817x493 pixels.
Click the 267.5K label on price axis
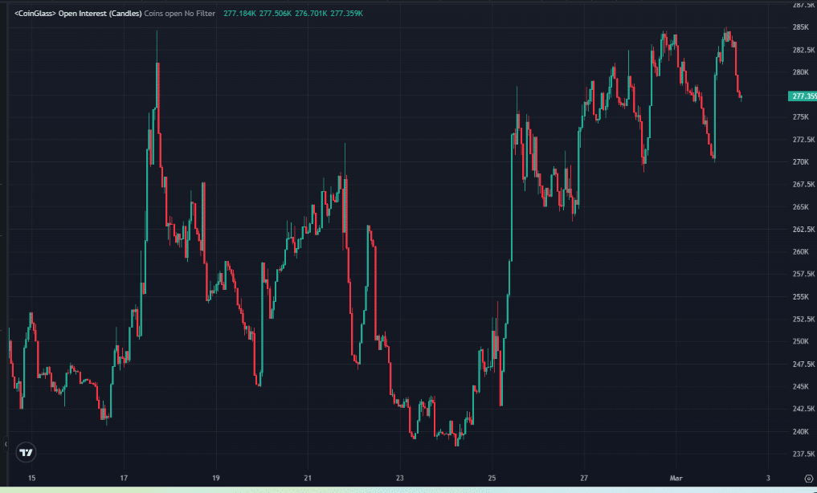pyautogui.click(x=803, y=185)
